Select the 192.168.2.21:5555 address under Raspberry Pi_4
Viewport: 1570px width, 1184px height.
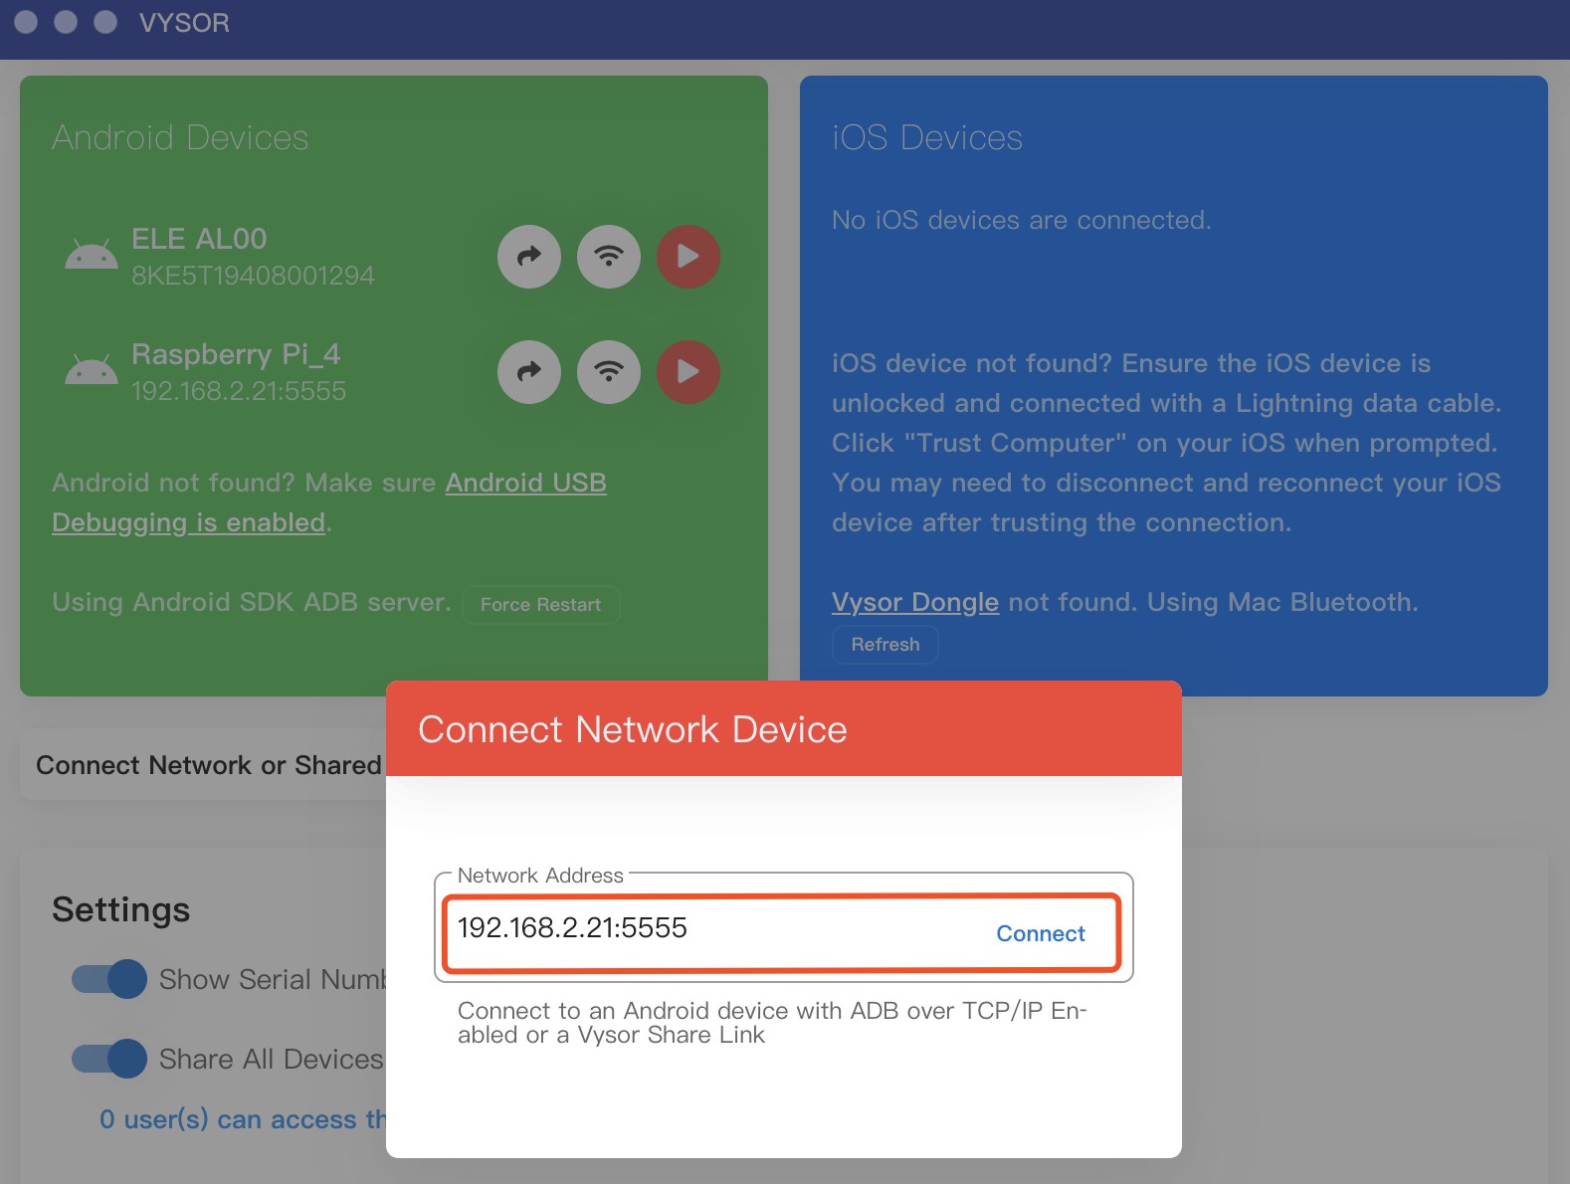tap(239, 391)
